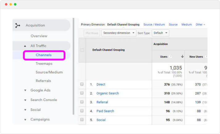This screenshot has height=134, width=220.
Task: Collapse the All Traffic section
Action: coord(25,46)
